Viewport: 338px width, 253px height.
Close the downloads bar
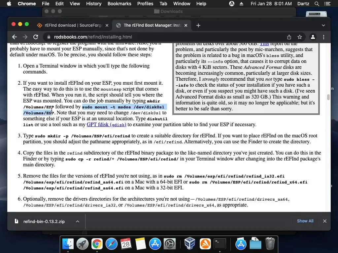point(325,221)
